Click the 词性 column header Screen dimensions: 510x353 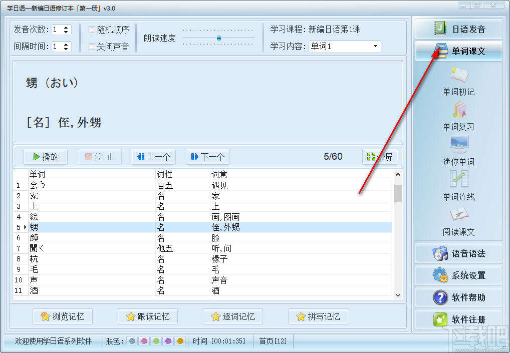coord(183,175)
